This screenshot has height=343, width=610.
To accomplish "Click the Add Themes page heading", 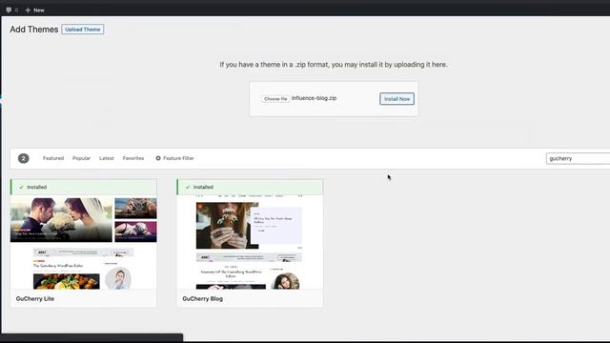I will point(34,30).
